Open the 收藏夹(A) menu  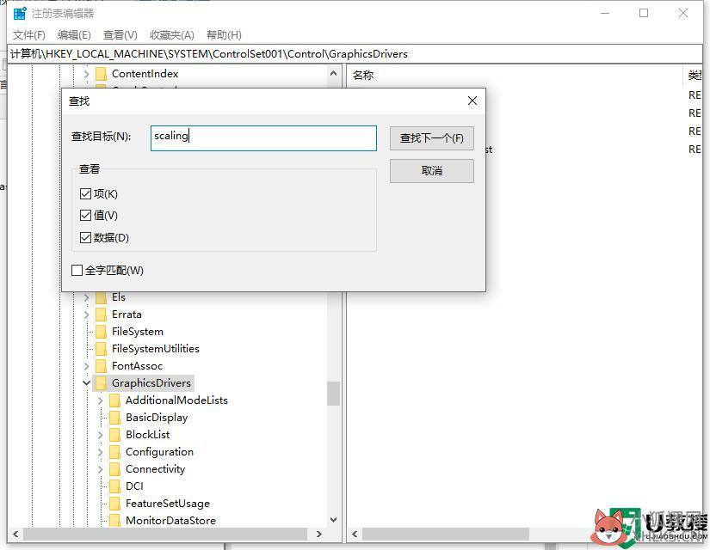pos(172,35)
